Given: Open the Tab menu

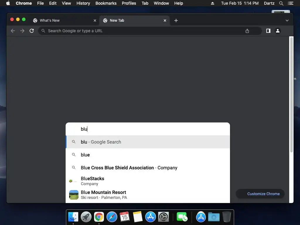Looking at the screenshot, I should tap(145, 3).
